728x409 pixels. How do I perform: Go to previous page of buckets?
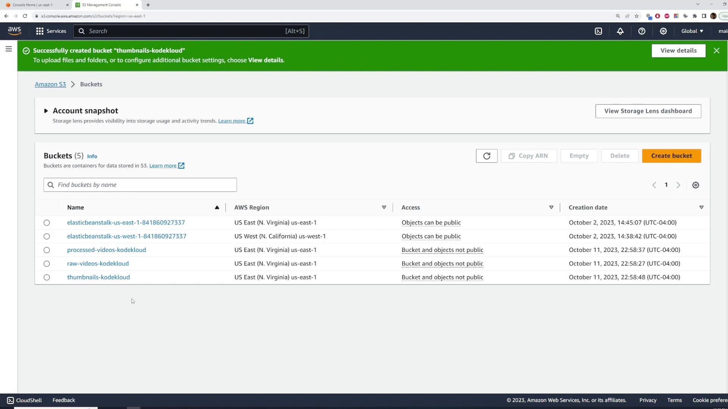click(654, 185)
